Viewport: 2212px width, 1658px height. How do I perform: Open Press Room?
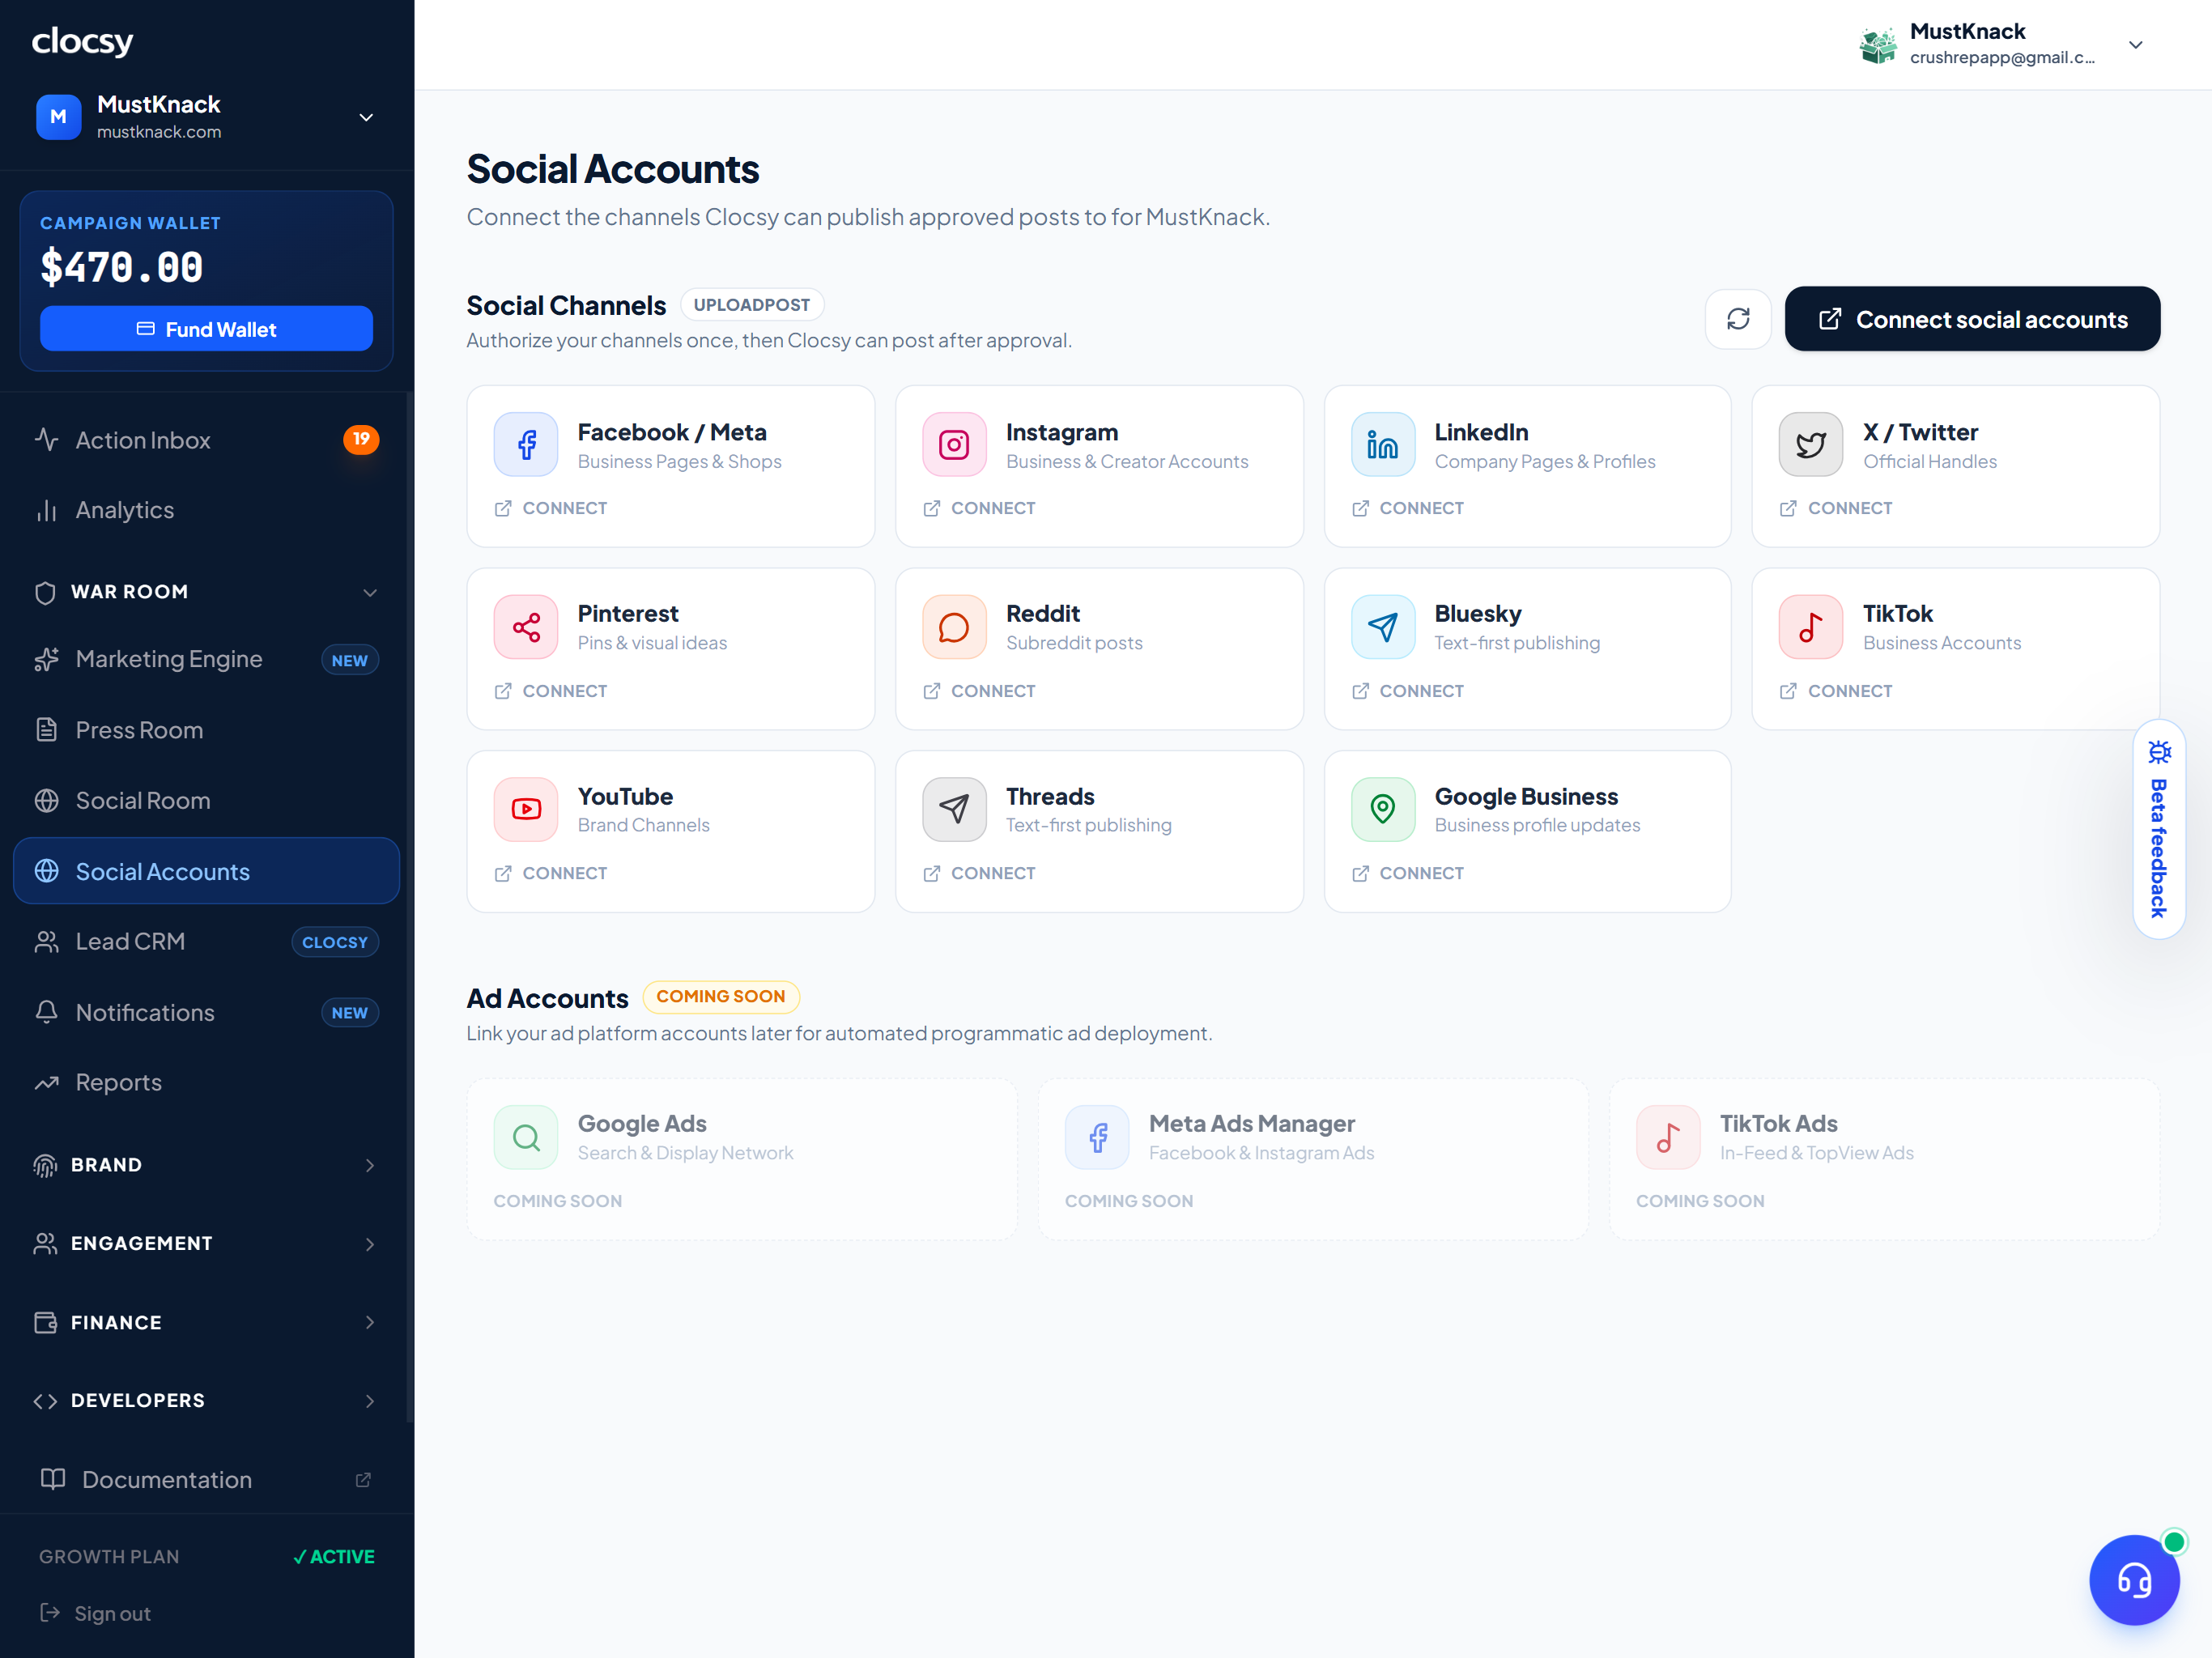(206, 730)
